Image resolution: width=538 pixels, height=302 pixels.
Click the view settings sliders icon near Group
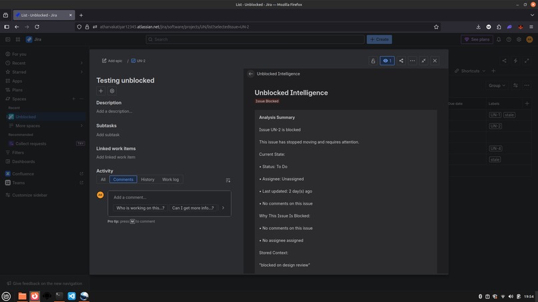click(515, 85)
